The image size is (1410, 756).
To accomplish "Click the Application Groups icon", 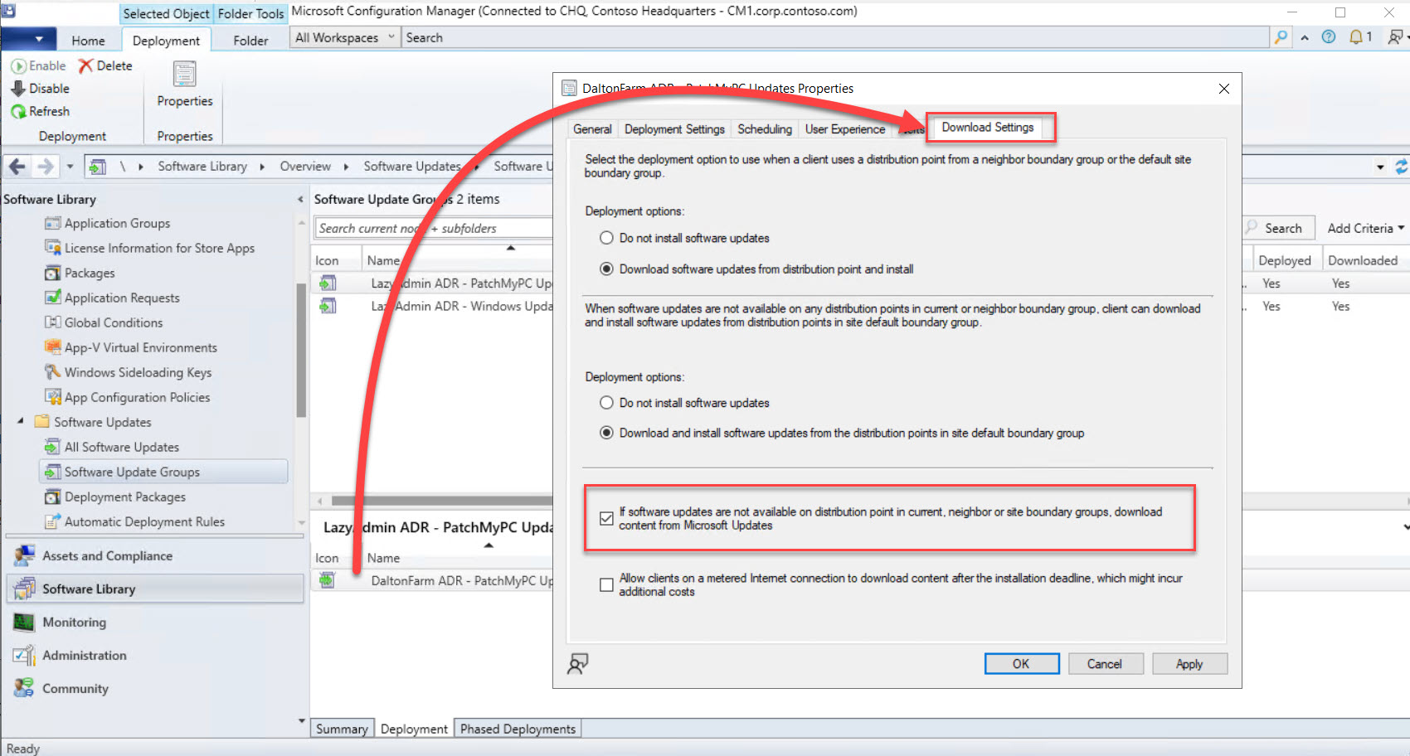I will [52, 223].
